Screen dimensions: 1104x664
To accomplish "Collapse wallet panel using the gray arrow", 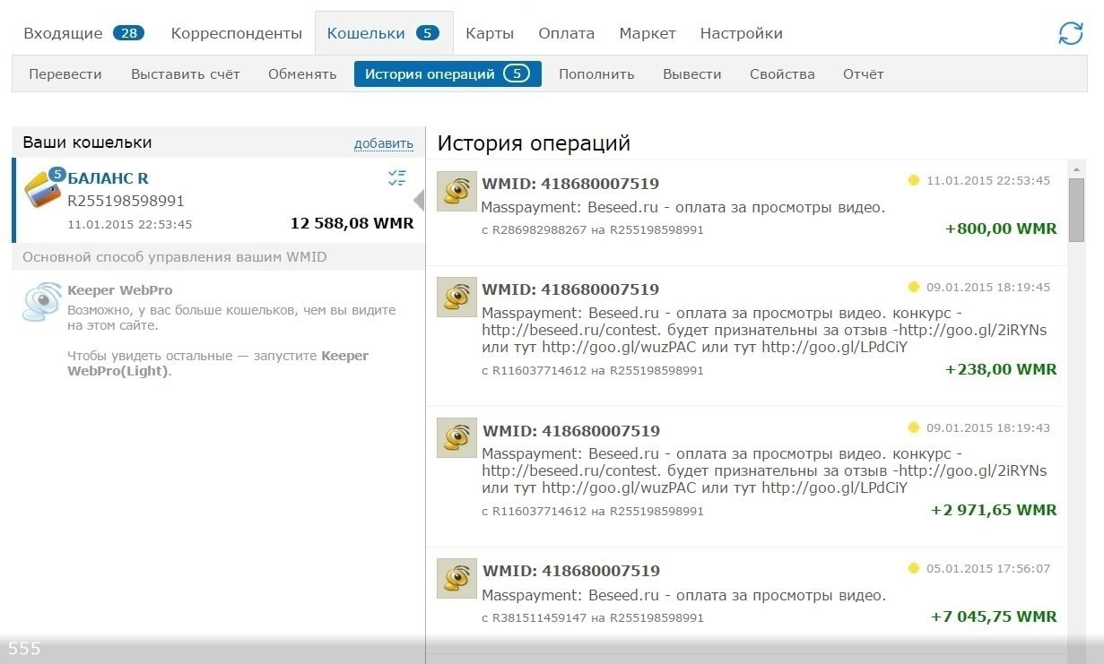I will tap(419, 199).
